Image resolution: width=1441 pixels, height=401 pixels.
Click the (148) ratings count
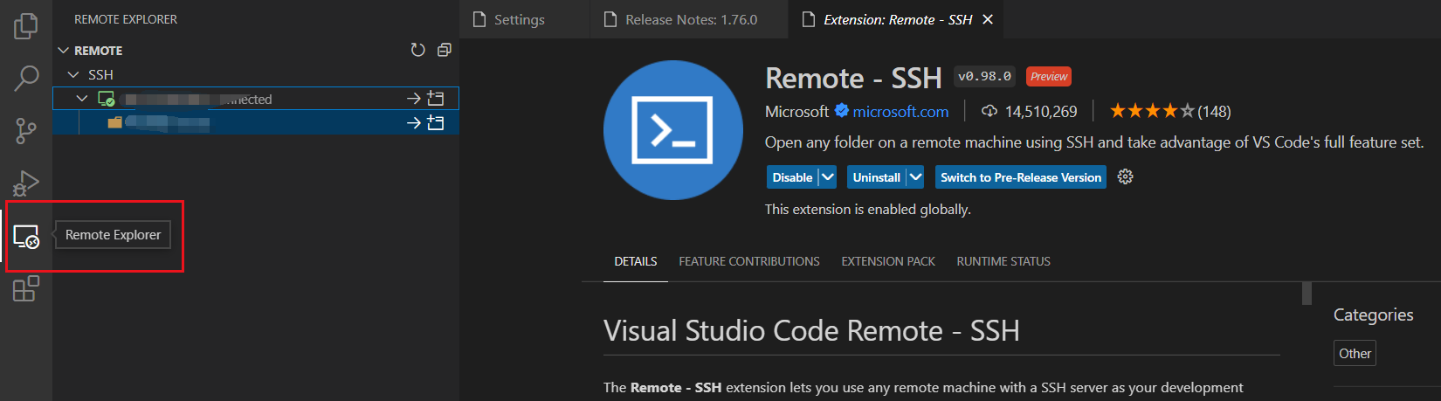tap(1214, 111)
